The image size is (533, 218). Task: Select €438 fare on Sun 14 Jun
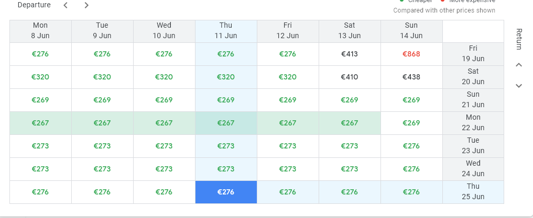[411, 77]
